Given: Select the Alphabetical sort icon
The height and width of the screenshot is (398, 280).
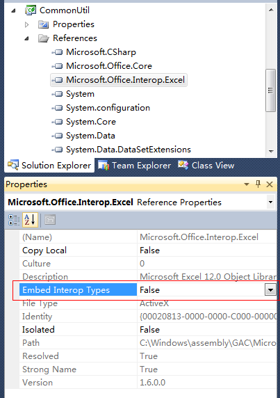Looking at the screenshot, I should pos(30,220).
